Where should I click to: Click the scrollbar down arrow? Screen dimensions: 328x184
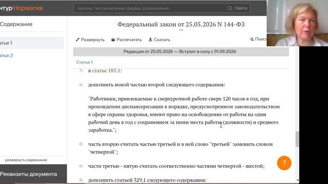pyautogui.click(x=297, y=180)
